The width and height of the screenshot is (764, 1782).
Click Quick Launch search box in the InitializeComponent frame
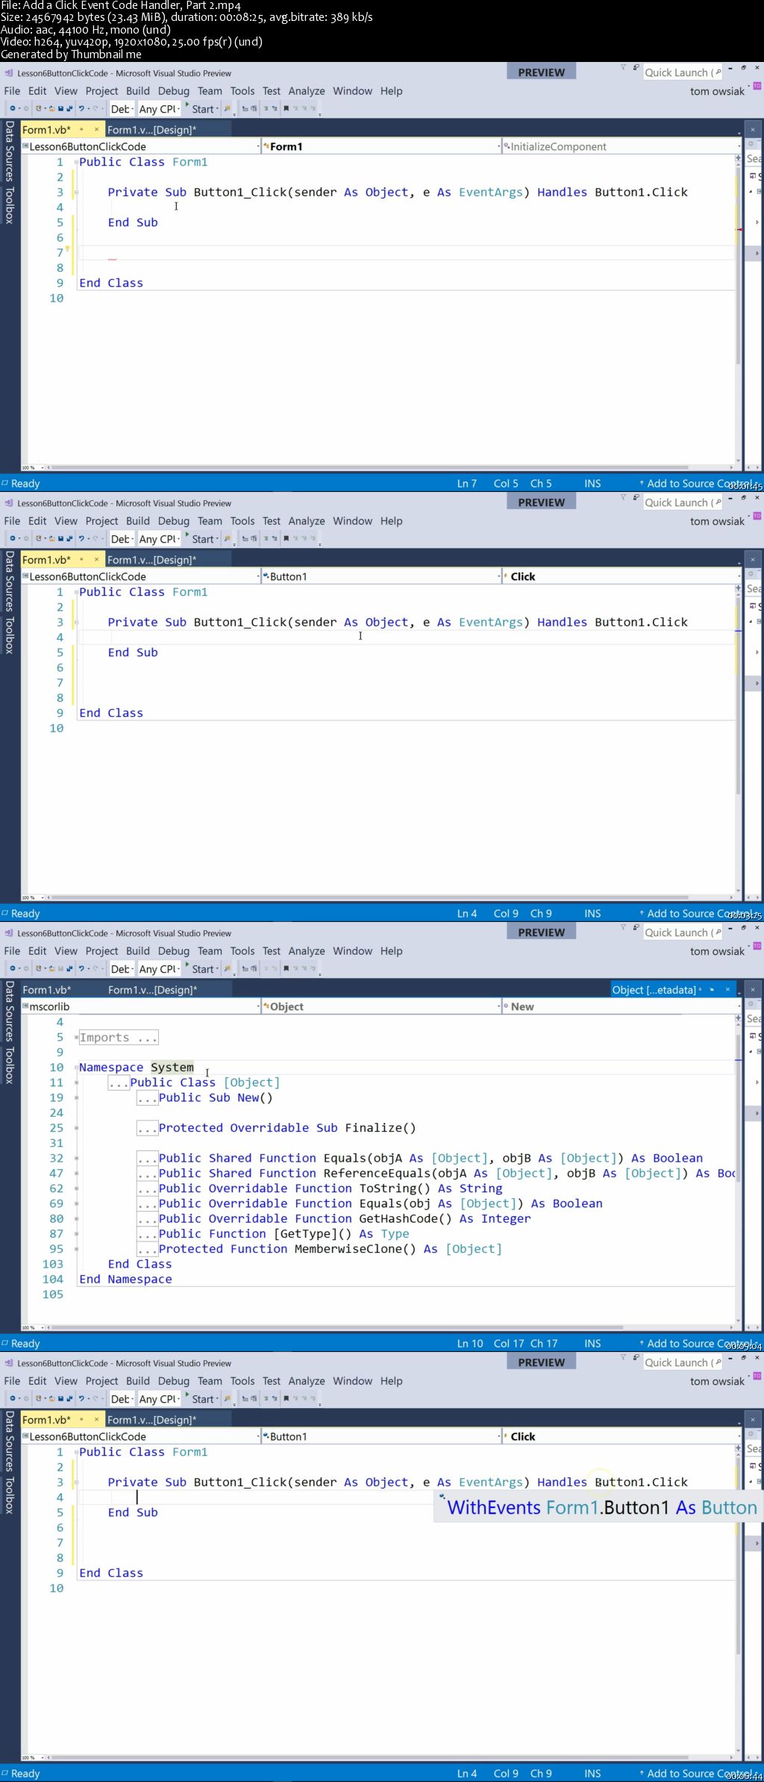(683, 72)
